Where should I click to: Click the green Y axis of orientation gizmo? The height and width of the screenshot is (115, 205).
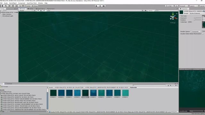coord(173,14)
